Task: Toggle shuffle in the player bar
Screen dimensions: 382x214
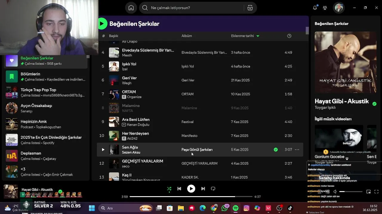Action: tap(169, 189)
